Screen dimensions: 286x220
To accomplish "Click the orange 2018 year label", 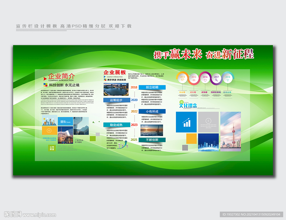I will (x=134, y=87).
